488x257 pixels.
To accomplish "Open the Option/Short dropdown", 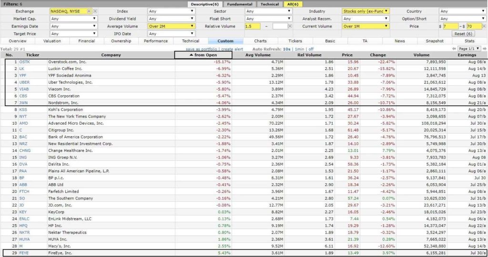I will point(463,19).
